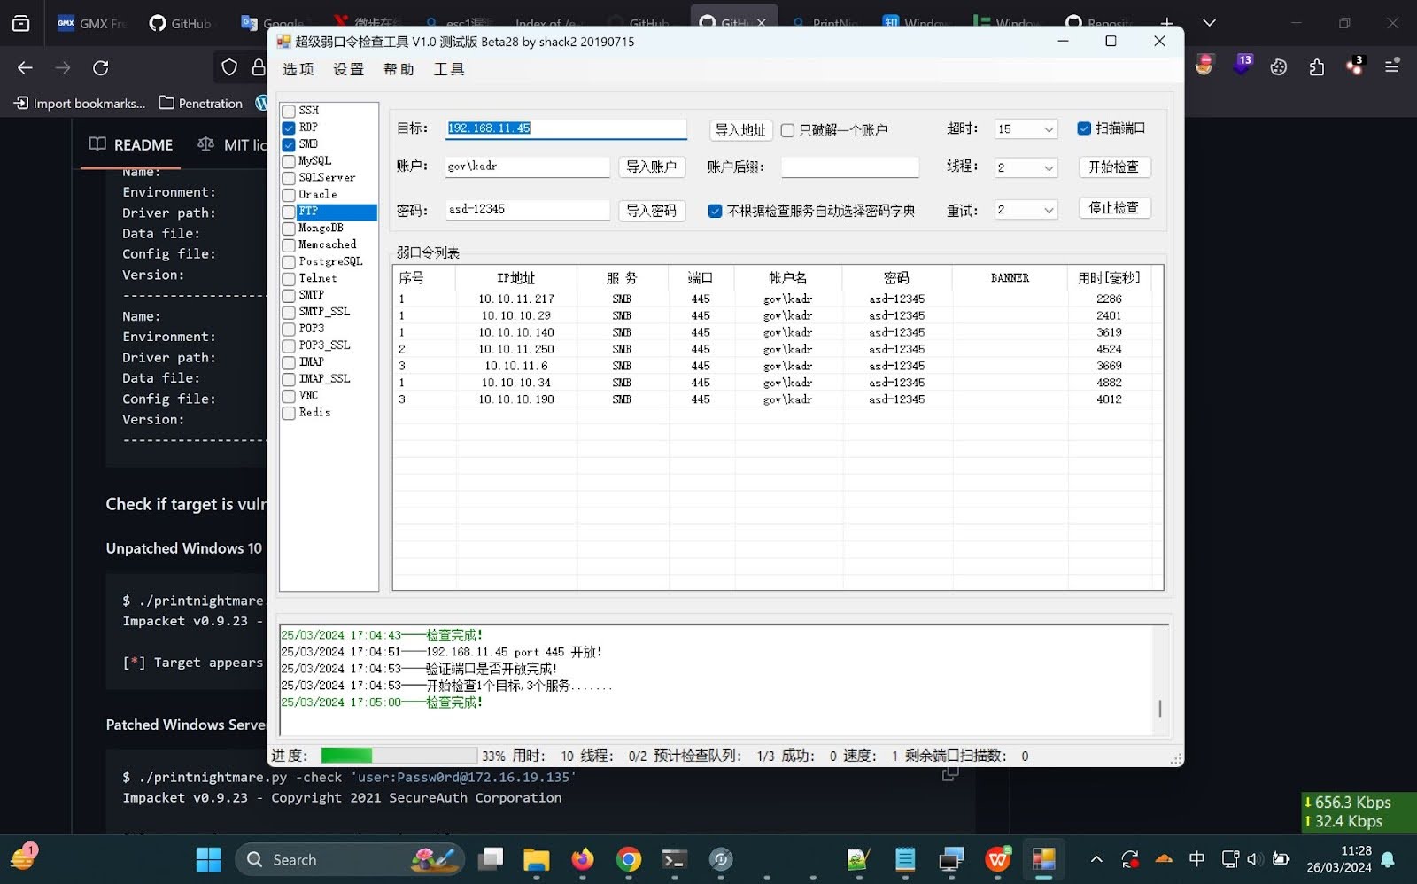Open the 工具 menu in the menu bar

[x=448, y=69]
